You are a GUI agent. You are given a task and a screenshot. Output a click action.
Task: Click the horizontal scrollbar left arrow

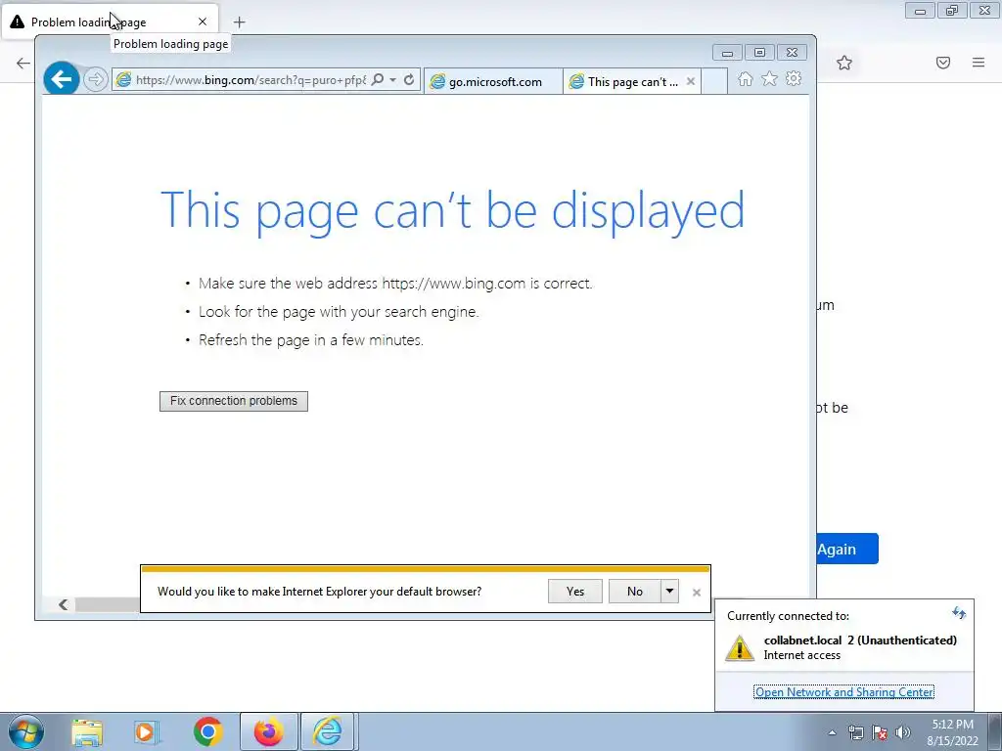pyautogui.click(x=64, y=604)
